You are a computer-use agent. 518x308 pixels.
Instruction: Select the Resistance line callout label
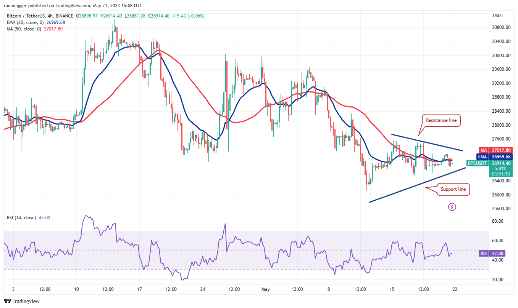441,120
